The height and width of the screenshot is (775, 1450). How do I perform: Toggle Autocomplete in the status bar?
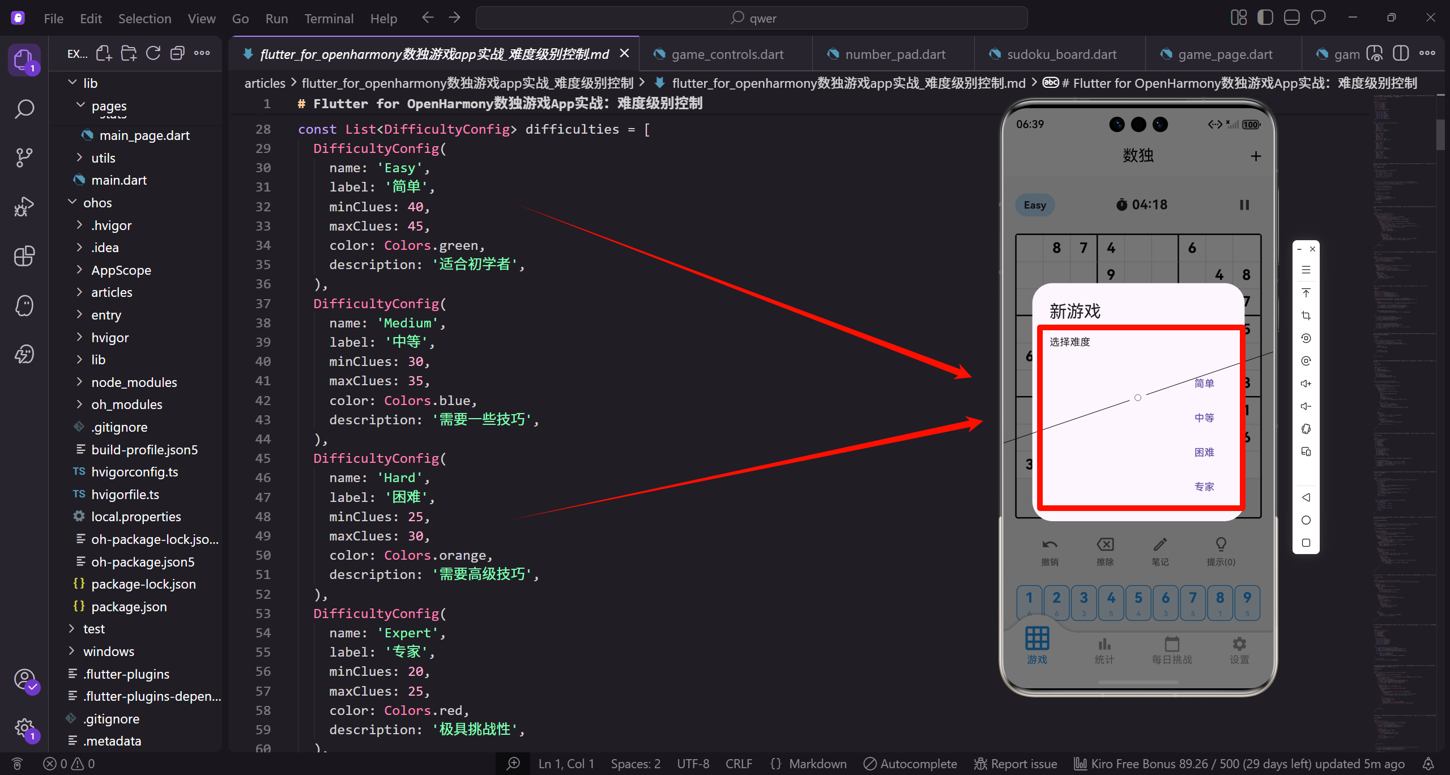click(910, 764)
